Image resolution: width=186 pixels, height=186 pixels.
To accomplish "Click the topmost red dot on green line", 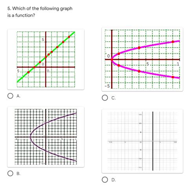I will point(69,37).
